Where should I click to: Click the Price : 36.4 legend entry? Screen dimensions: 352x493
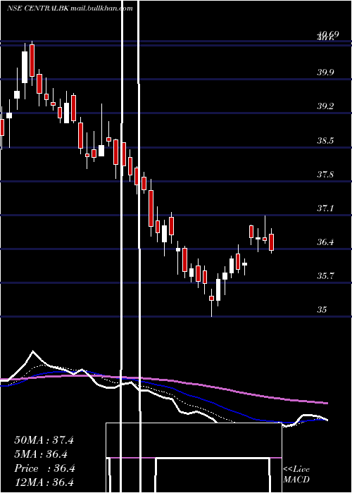(x=44, y=468)
